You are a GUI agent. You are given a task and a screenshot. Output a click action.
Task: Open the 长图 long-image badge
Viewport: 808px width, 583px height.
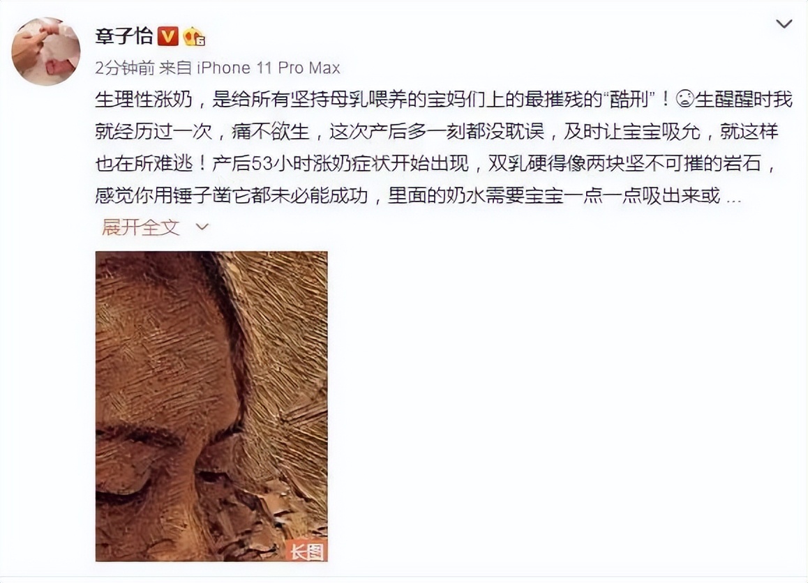pos(307,552)
